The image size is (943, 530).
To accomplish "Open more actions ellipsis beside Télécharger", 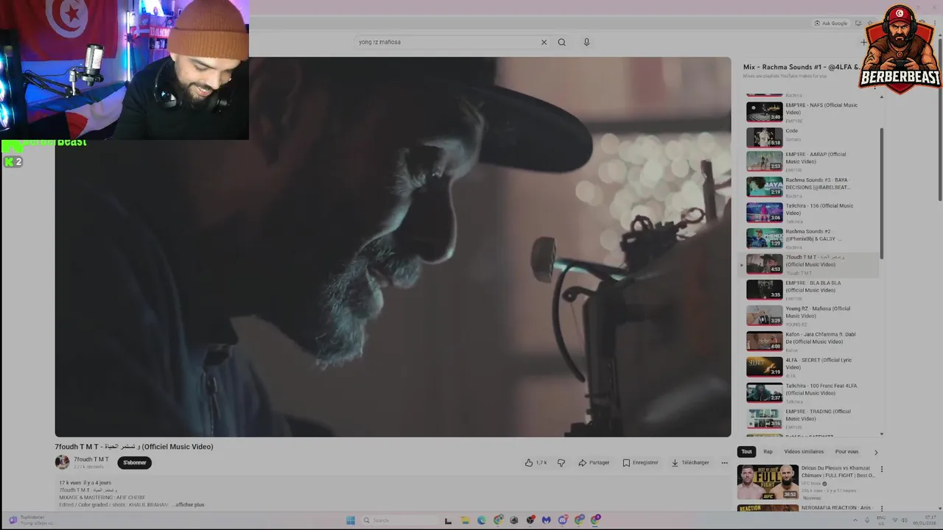I will pos(724,462).
